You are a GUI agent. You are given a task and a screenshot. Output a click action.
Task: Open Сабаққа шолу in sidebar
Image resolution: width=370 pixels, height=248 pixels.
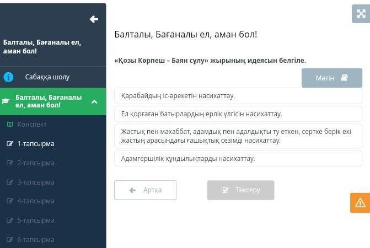click(x=47, y=77)
